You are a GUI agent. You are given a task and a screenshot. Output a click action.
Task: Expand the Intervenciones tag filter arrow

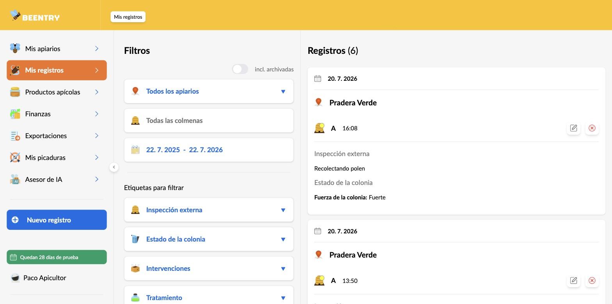tap(283, 268)
